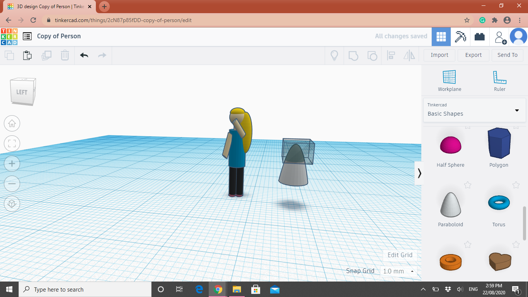The width and height of the screenshot is (528, 297).
Task: Favorite the Tube shape with star
Action: pyautogui.click(x=468, y=244)
